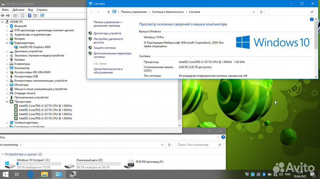Screen dimensions: 320x179
Task: Switch ENG input language indicator
Action: tap(288, 174)
